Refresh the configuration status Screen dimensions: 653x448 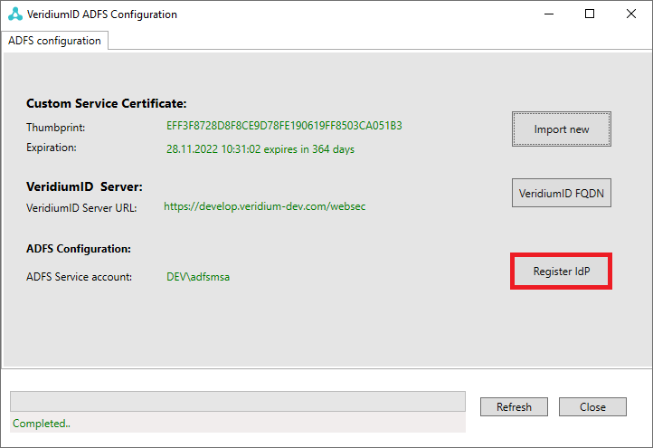(x=514, y=407)
